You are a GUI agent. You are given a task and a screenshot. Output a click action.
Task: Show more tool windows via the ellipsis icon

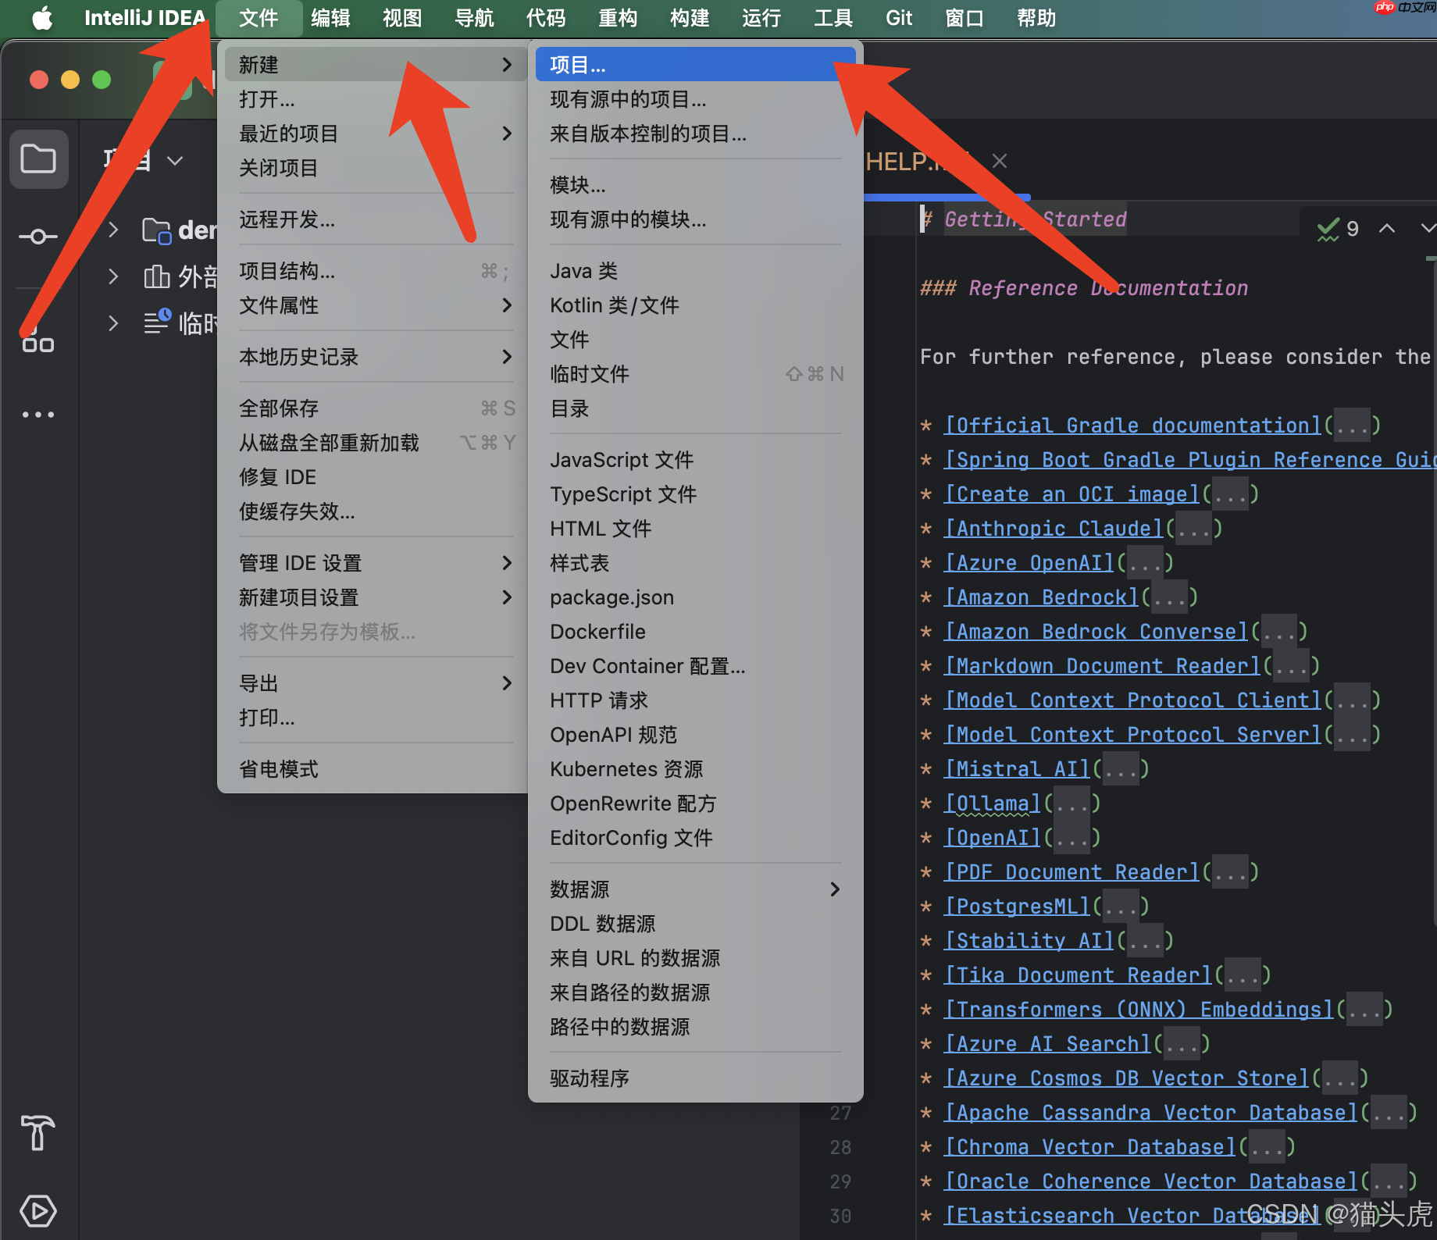(x=38, y=414)
